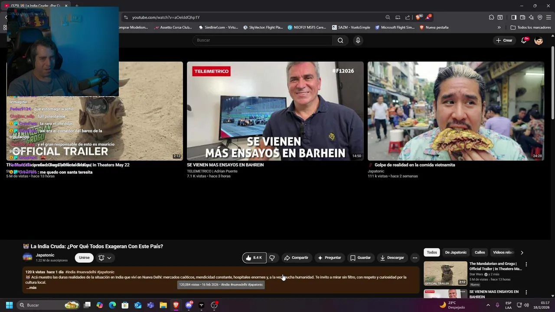
Task: Open the YouTube account avatar menu
Action: click(x=539, y=40)
